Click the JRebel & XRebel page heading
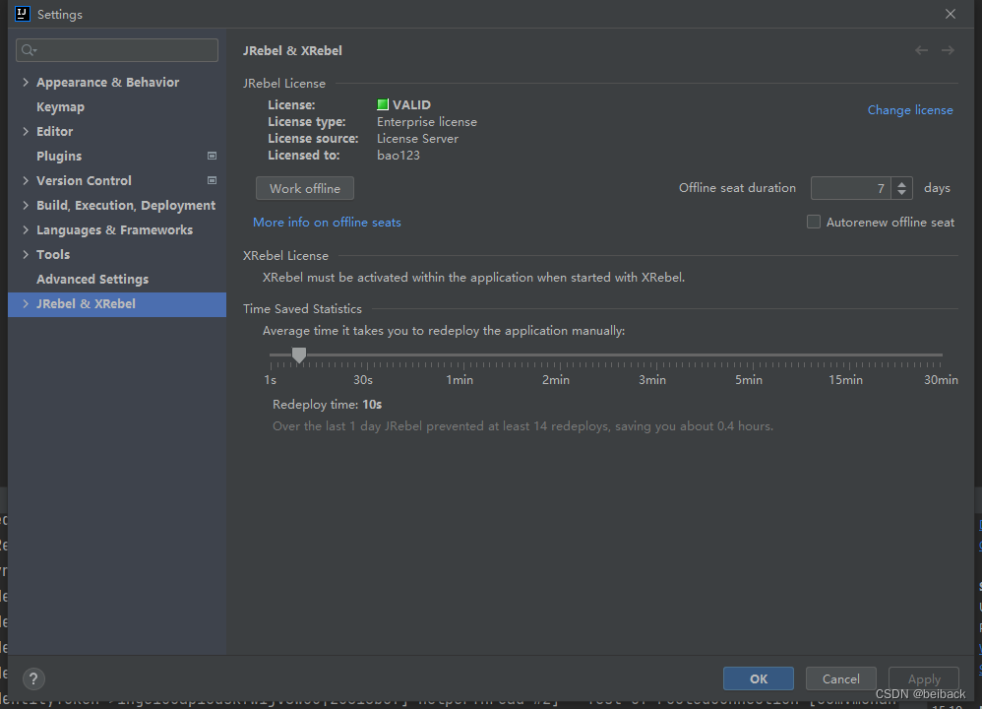The image size is (982, 709). tap(292, 51)
